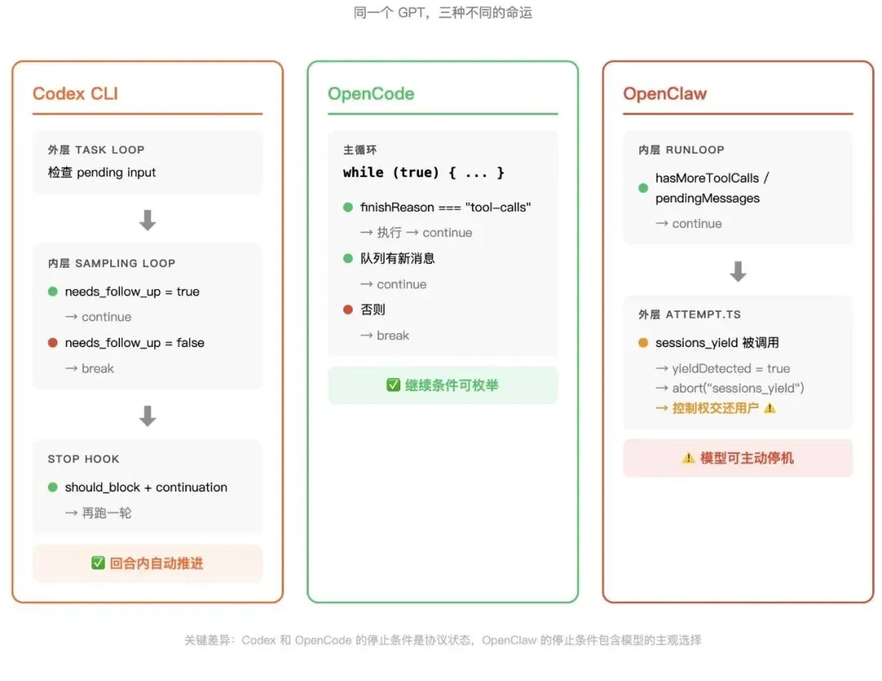This screenshot has width=882, height=681.
Task: Click the needs_follow_up = true text
Action: [x=132, y=292]
